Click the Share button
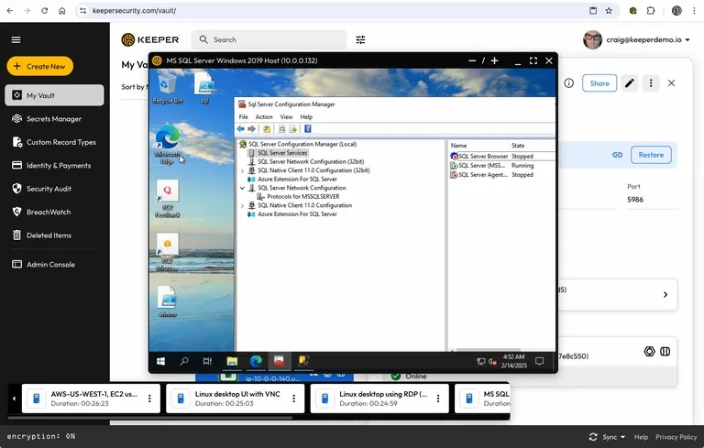 point(599,83)
